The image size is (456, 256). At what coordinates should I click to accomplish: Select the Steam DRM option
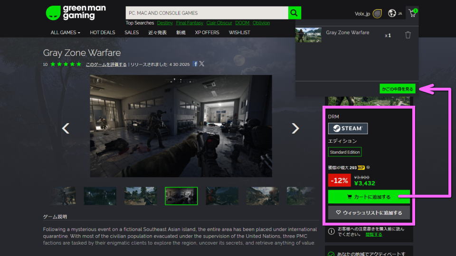[348, 128]
